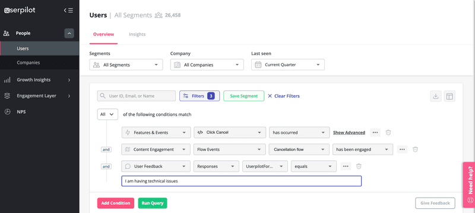Screen dimensions: 475x213
Task: Open the UserpilotFor... form dropdown
Action: pyautogui.click(x=265, y=166)
